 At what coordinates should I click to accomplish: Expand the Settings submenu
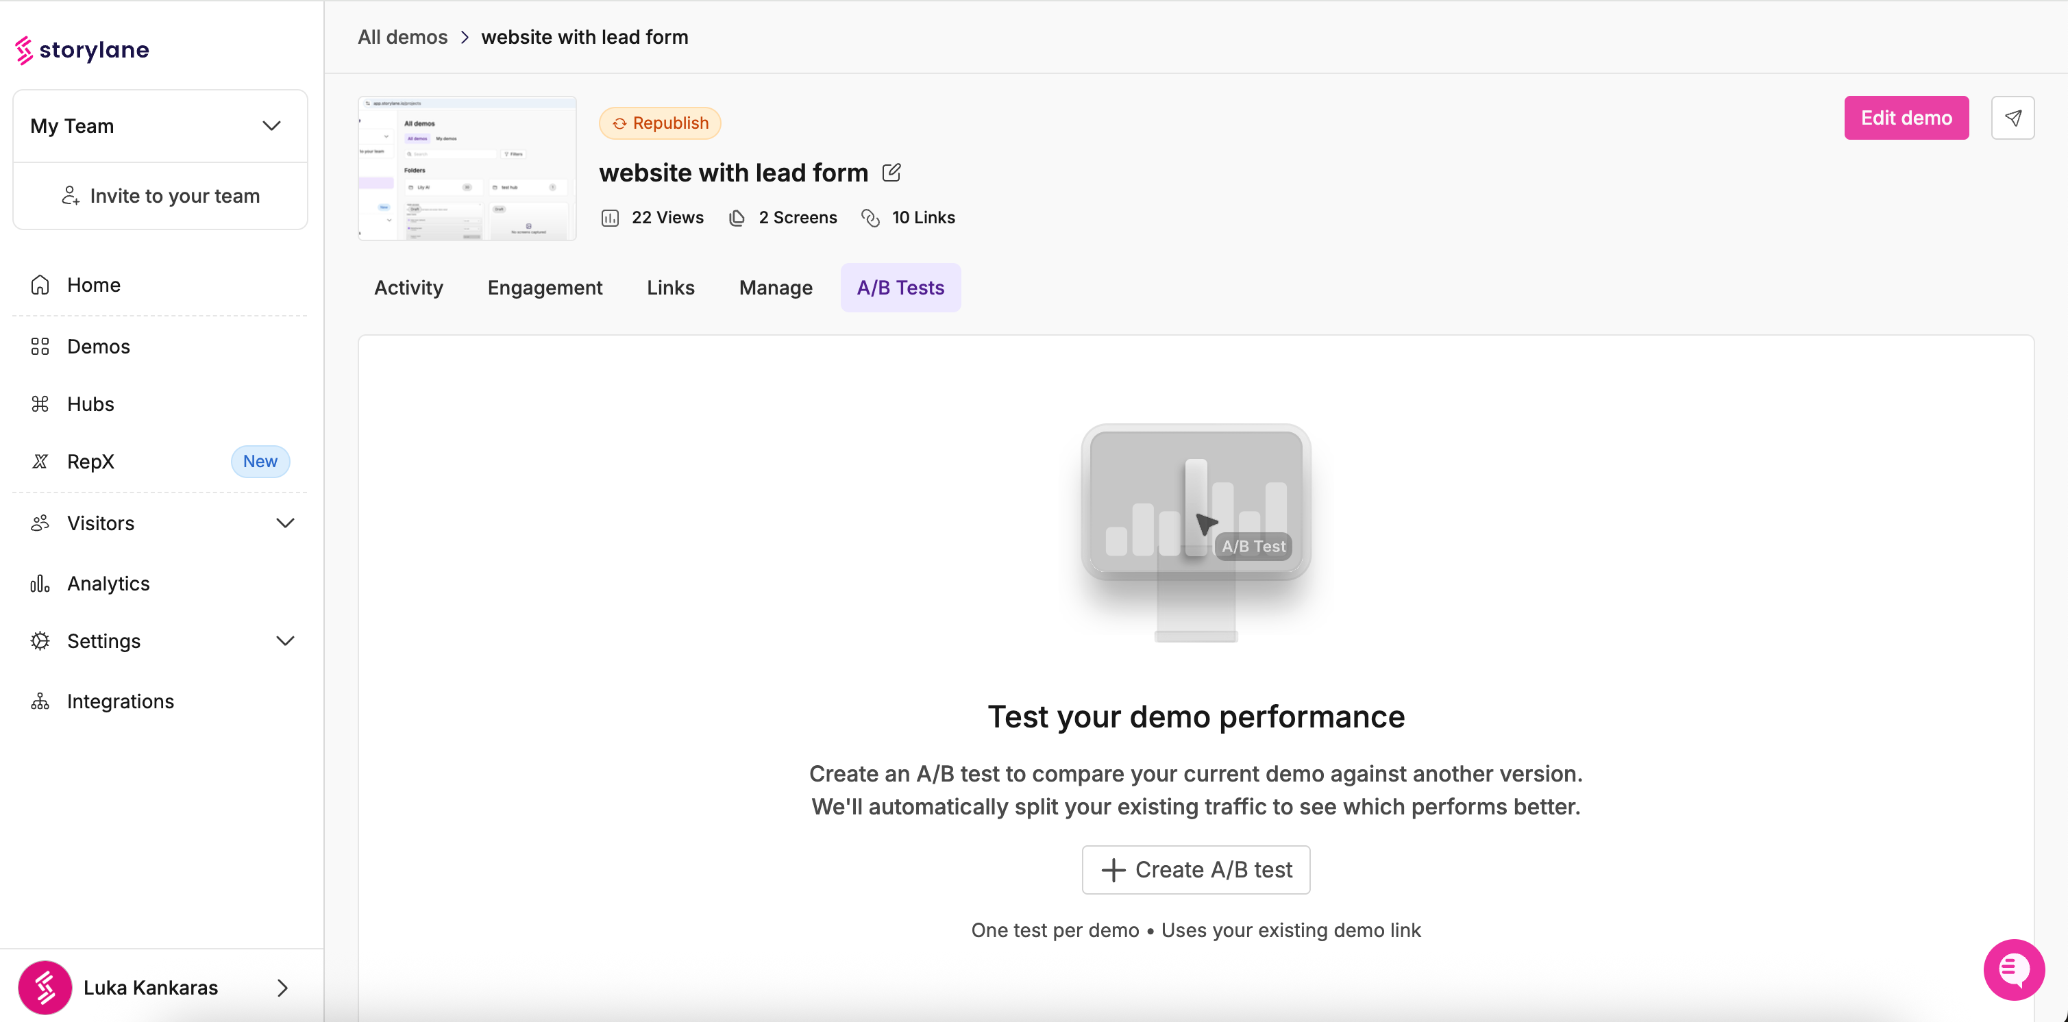[160, 640]
